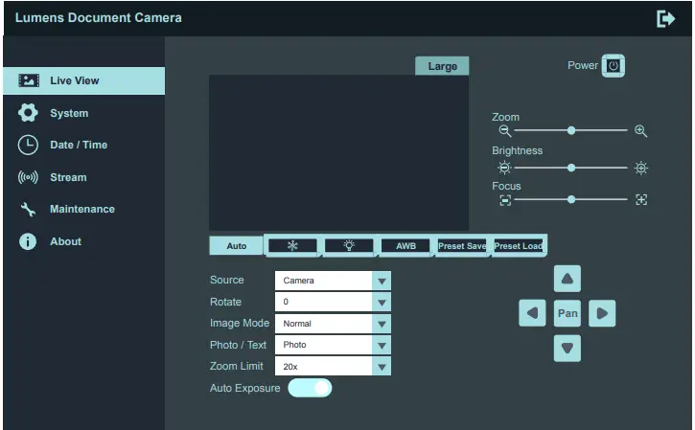This screenshot has height=430, width=695.
Task: Select the Large view tab
Action: (442, 66)
